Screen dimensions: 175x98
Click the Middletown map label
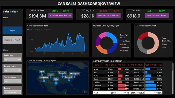click(75, 74)
